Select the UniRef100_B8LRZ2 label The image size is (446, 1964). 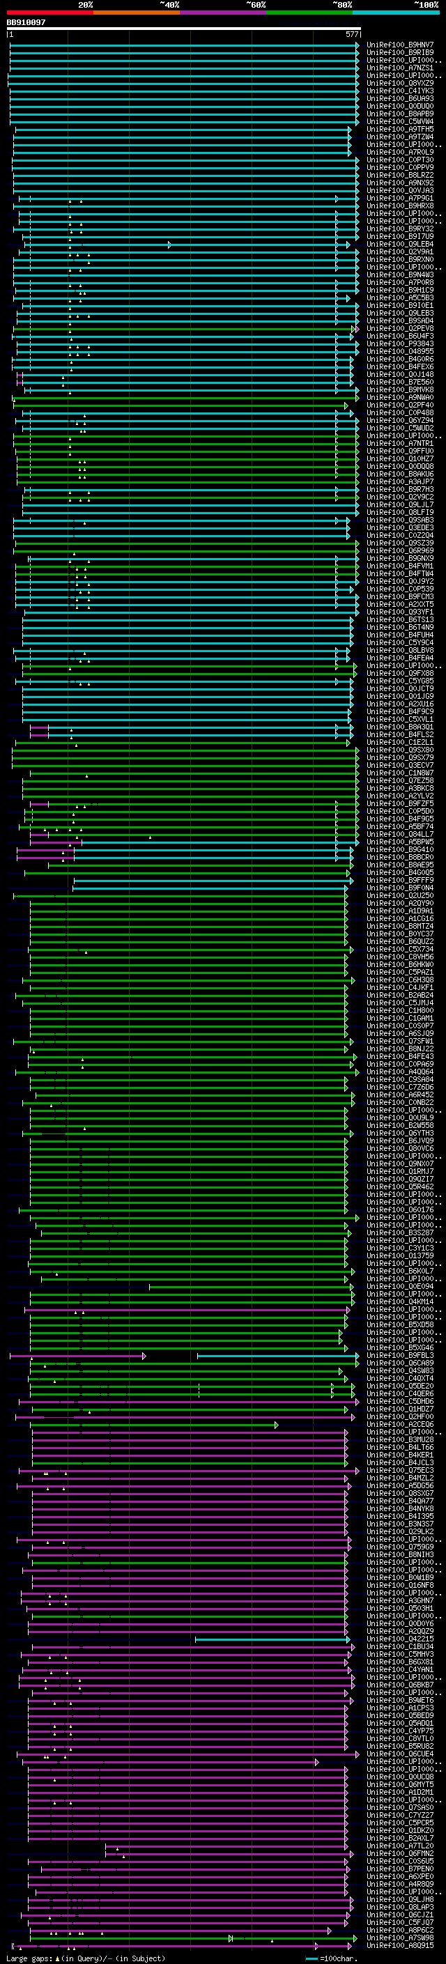tap(400, 175)
